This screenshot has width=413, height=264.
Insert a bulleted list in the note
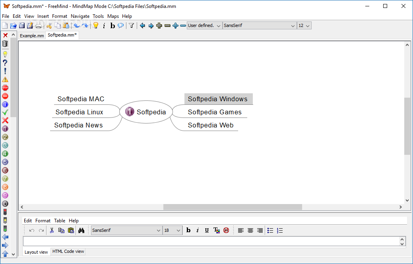pos(270,230)
